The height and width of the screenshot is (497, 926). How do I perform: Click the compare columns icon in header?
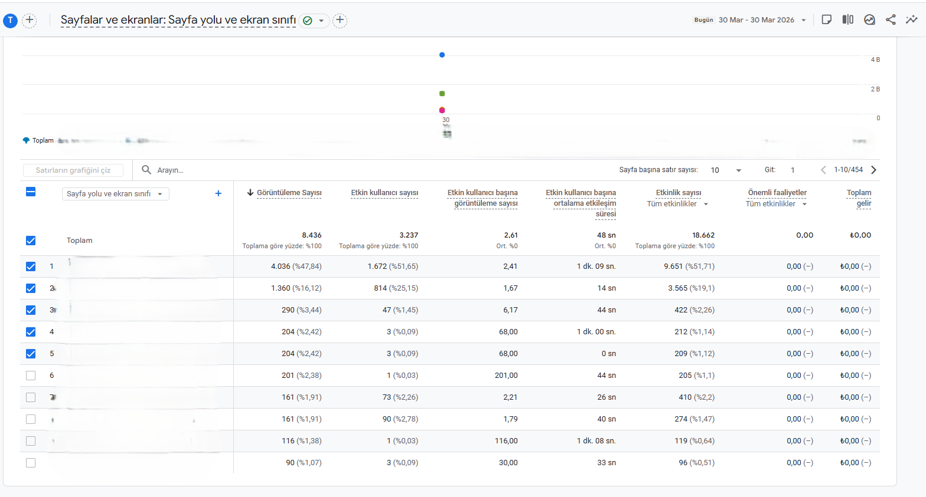[848, 19]
